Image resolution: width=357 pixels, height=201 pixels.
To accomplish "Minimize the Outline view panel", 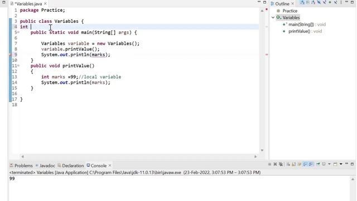I will pos(346,2).
